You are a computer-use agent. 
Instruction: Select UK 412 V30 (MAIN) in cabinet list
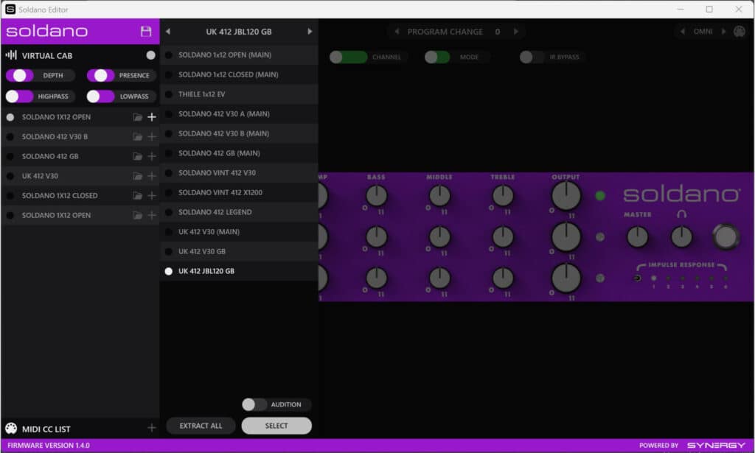click(239, 232)
